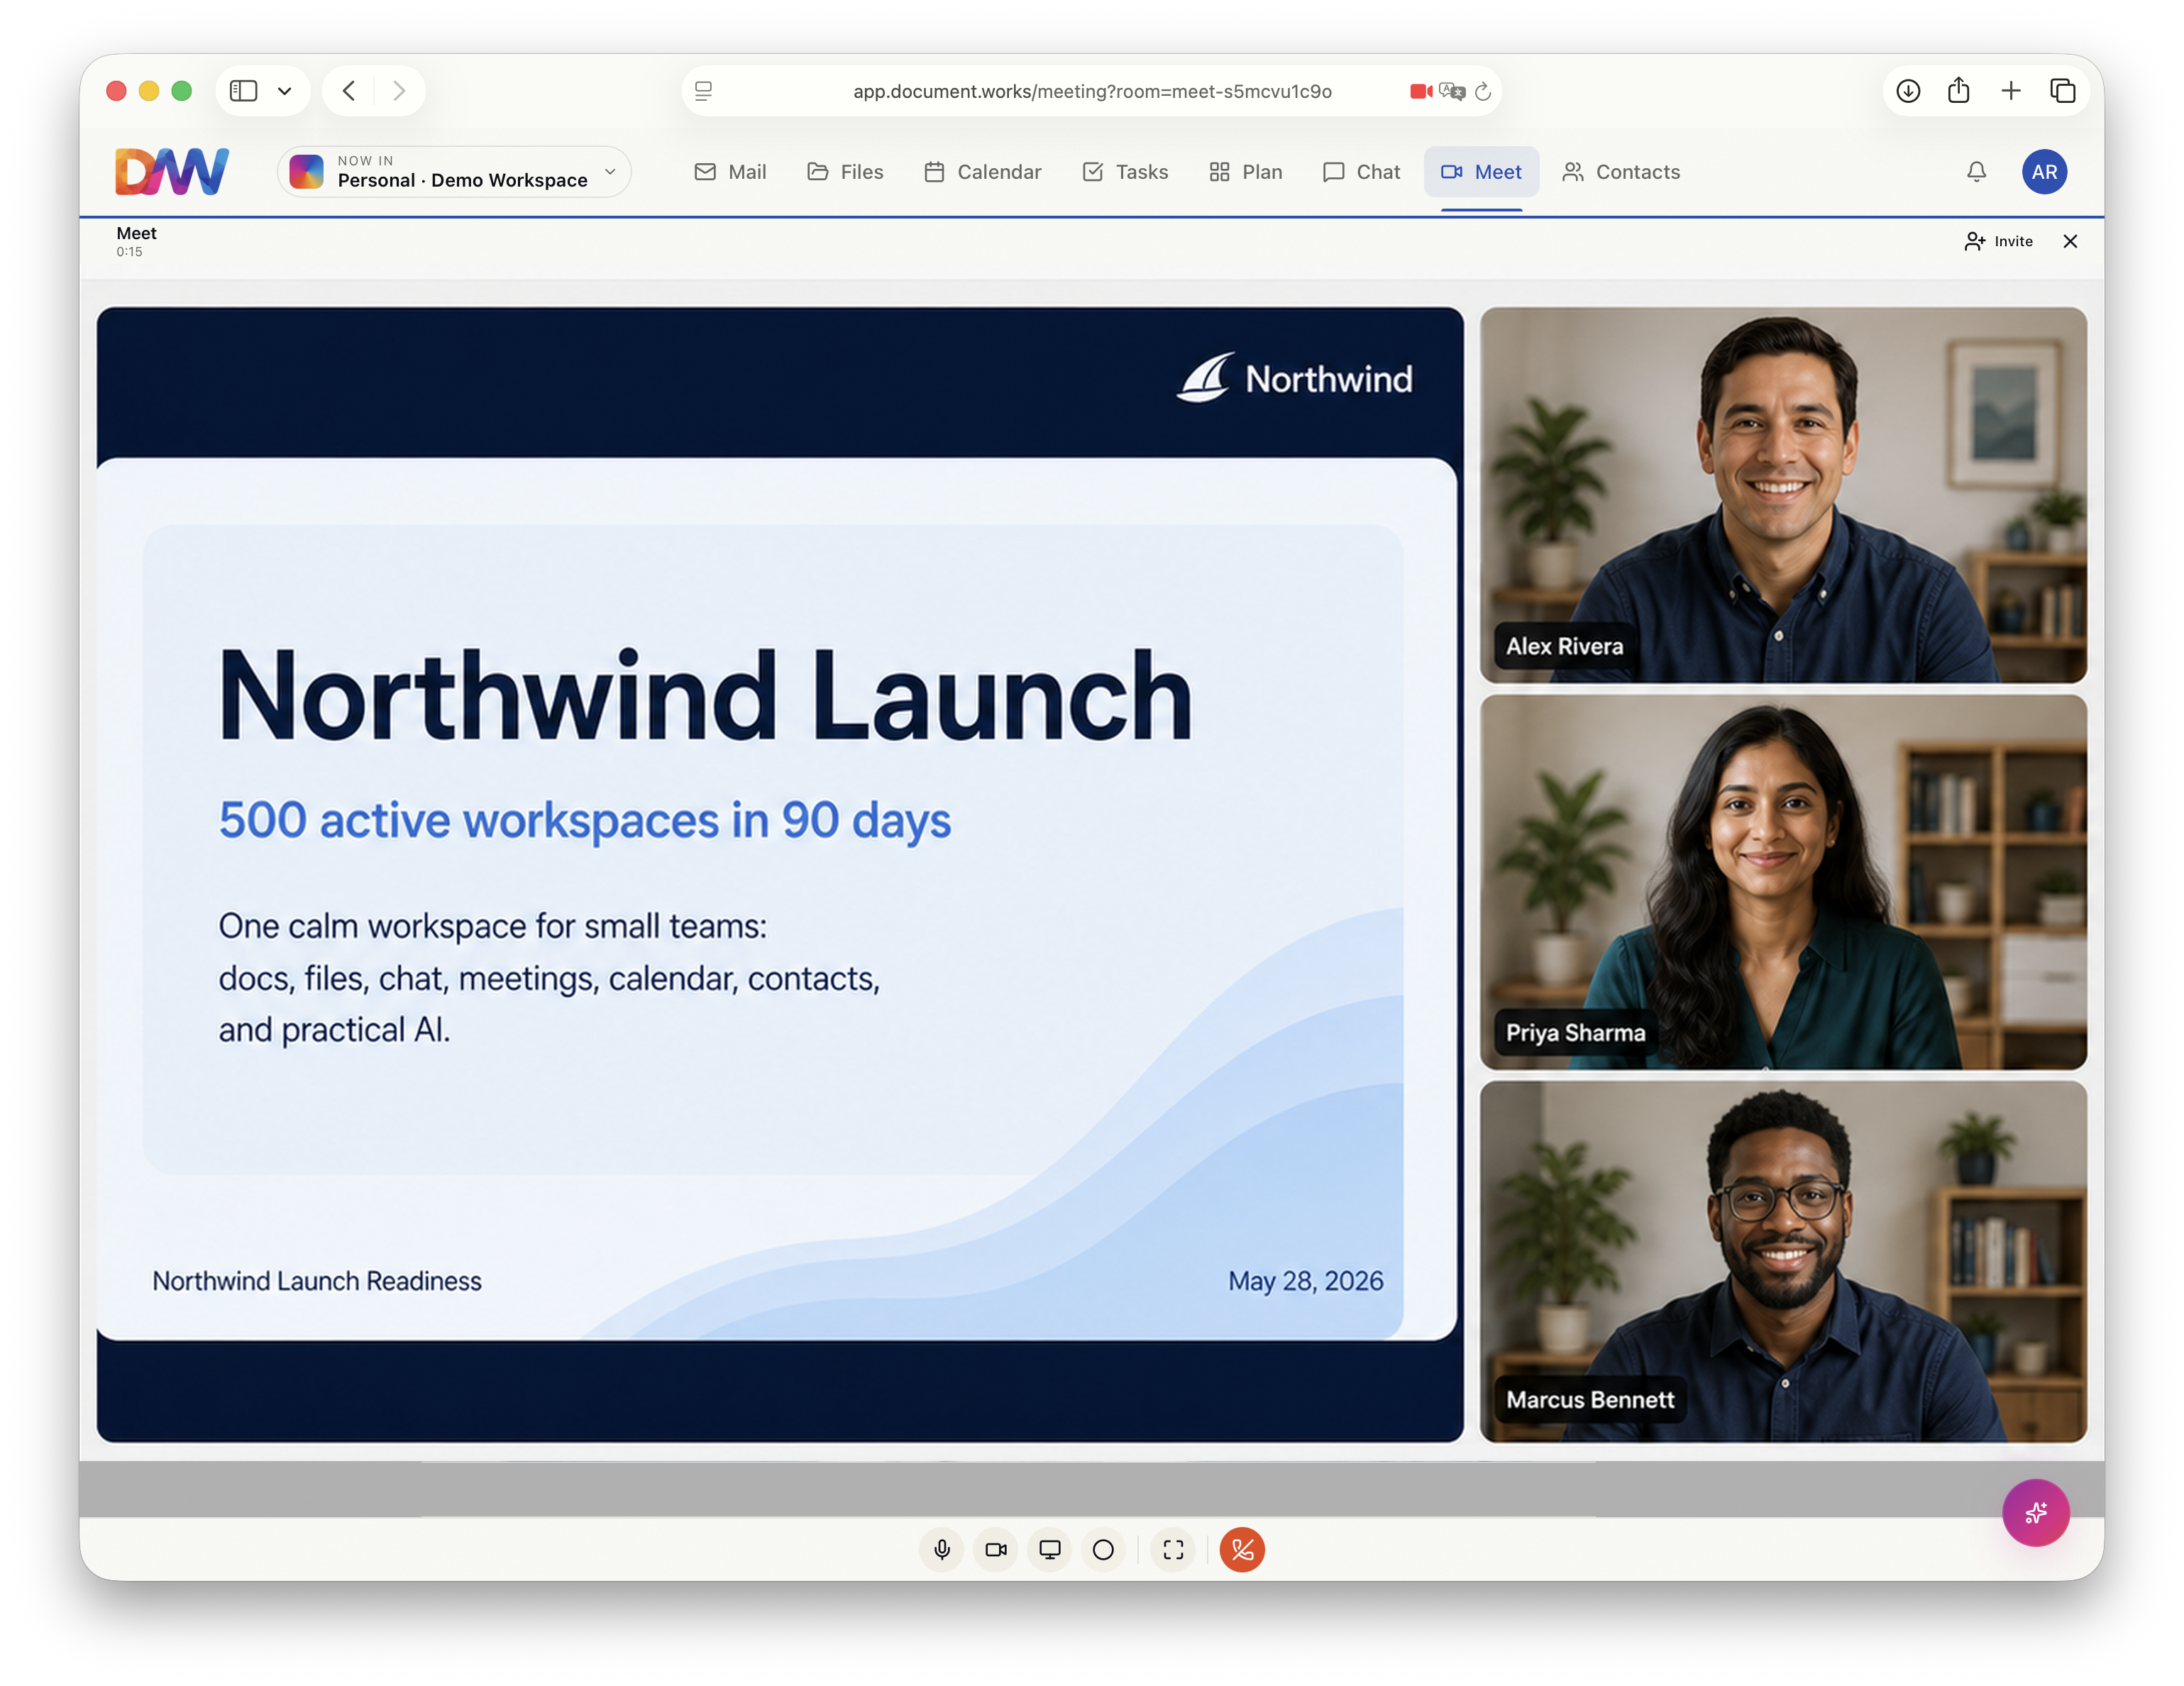Click the DW logo

pos(172,171)
